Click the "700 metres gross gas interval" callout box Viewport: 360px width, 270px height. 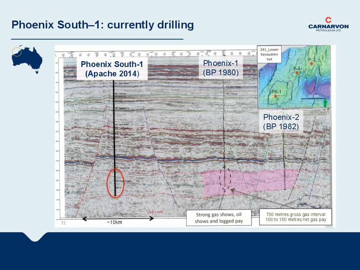coord(296,217)
